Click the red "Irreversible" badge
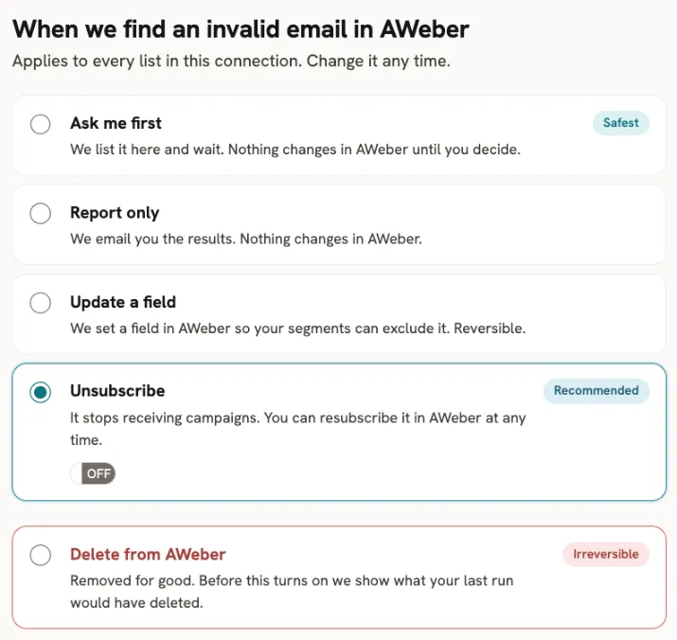Image resolution: width=677 pixels, height=640 pixels. (606, 554)
